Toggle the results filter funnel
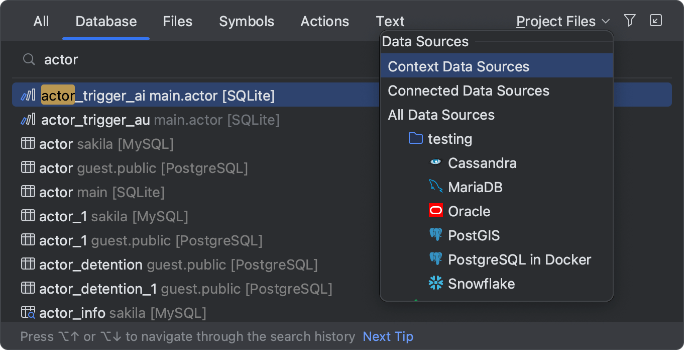The image size is (684, 350). (x=629, y=21)
